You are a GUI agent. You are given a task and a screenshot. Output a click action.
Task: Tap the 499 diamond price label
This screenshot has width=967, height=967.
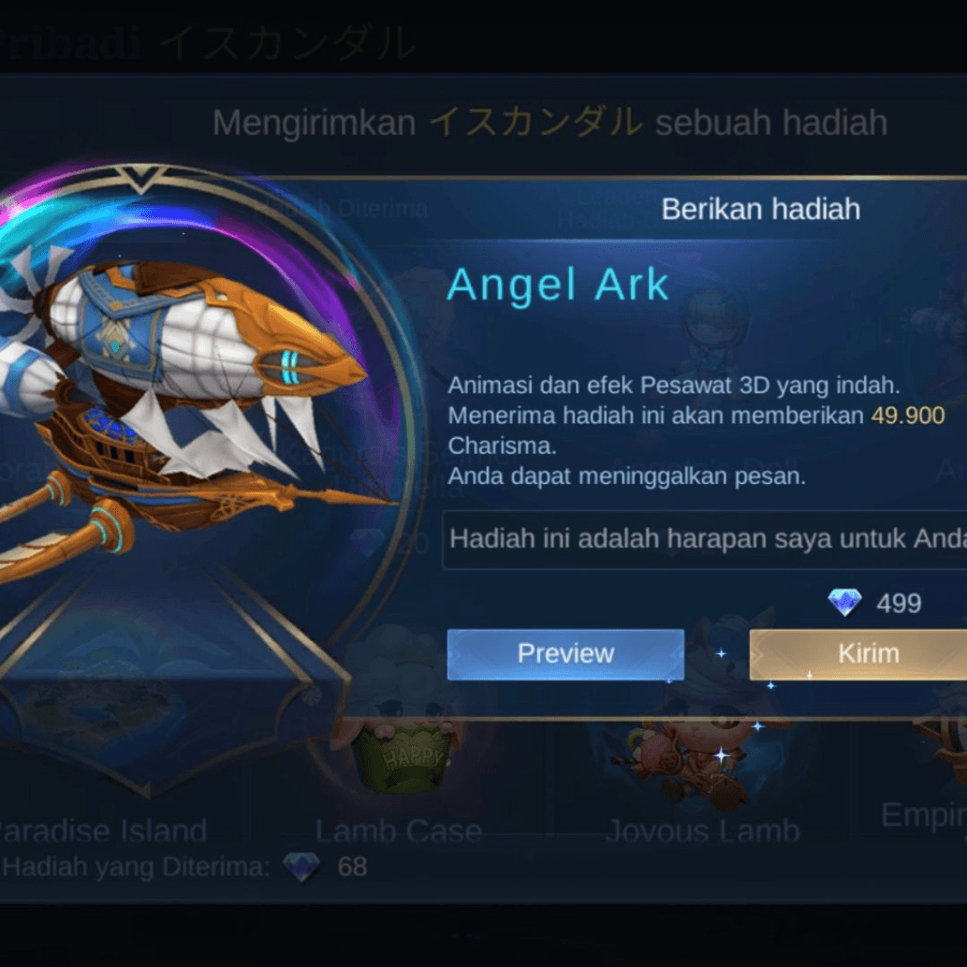coord(899,603)
